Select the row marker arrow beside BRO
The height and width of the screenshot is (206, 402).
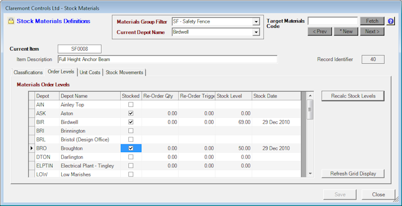click(32, 148)
